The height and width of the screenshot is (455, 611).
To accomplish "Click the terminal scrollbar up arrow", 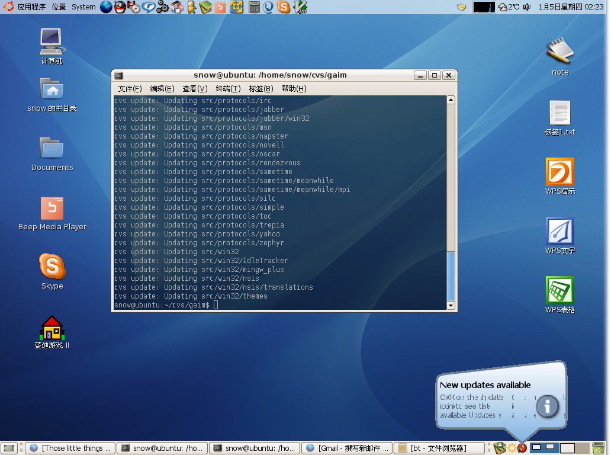I will [451, 100].
